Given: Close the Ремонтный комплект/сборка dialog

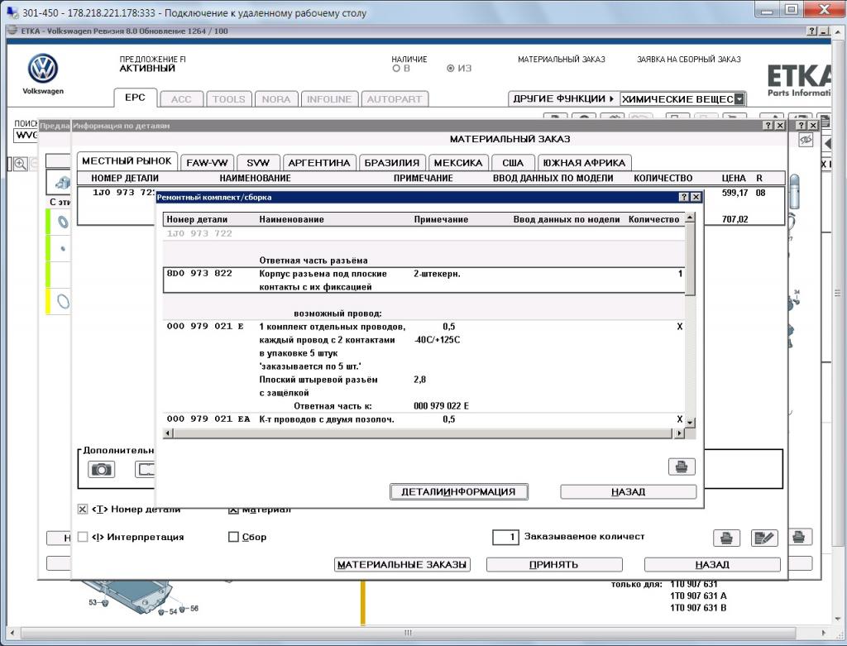Looking at the screenshot, I should point(696,197).
